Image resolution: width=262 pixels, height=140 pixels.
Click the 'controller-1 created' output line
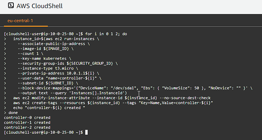click(x=27, y=122)
